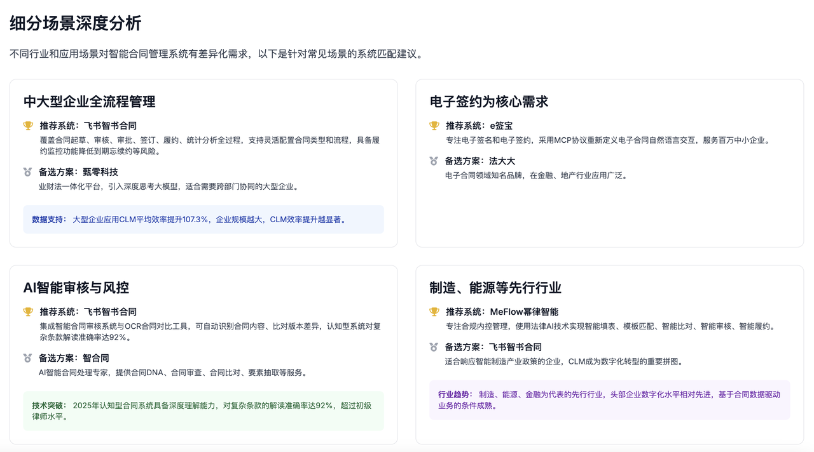Select the 备选方案：智合同 label
814x452 pixels.
(x=74, y=358)
